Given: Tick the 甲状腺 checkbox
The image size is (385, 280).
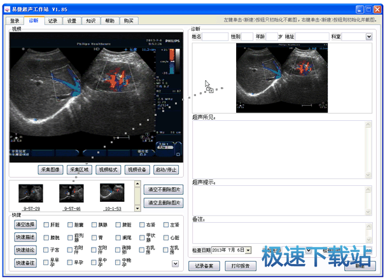Looking at the screenshot, I should (142, 237).
